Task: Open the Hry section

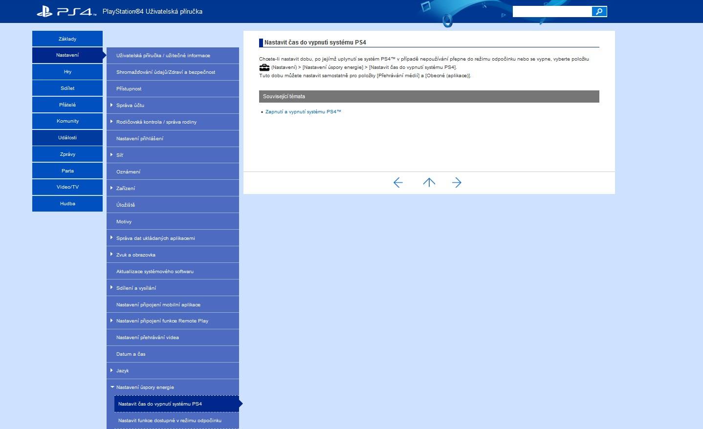Action: pos(67,72)
